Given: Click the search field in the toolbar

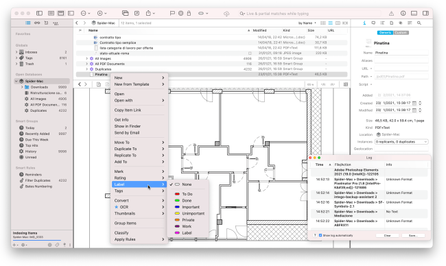Looking at the screenshot, I should coord(309,13).
